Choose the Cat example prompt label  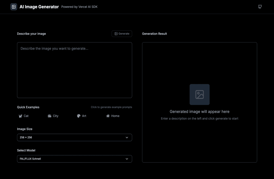click(x=26, y=116)
